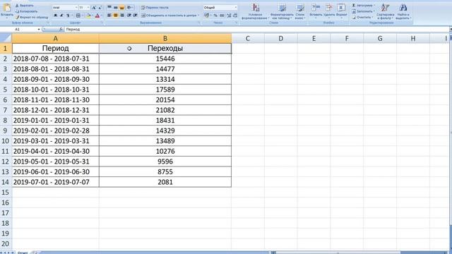Toggle underline formatting in font group
The height and width of the screenshot is (254, 452).
click(68, 16)
